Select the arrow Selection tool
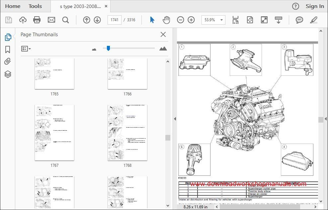 coord(152,20)
